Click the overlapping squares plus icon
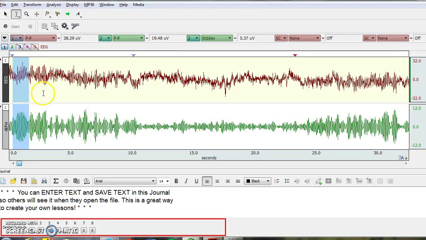The width and height of the screenshot is (426, 240). coord(55,26)
